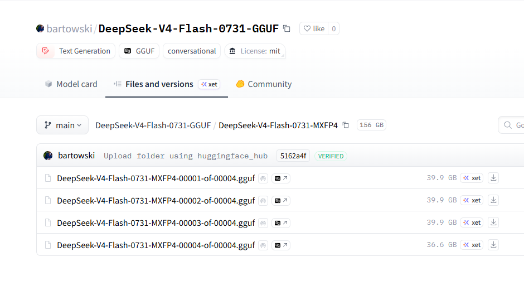The height and width of the screenshot is (300, 524).
Task: Download the 00003-of-00004 gguf file
Action: (x=493, y=222)
